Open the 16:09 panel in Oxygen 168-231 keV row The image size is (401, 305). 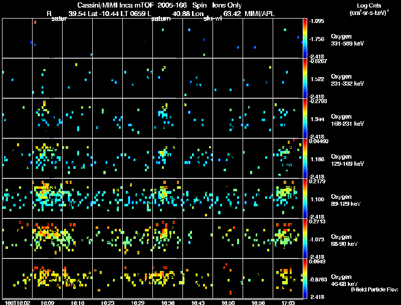tap(47, 118)
